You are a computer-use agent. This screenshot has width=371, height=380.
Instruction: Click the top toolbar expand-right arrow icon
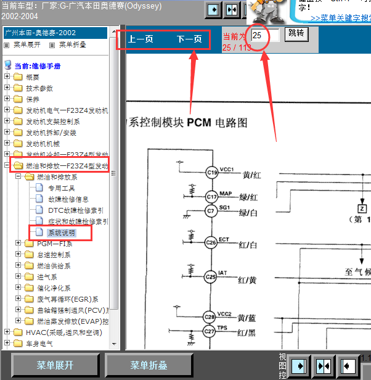213,10
